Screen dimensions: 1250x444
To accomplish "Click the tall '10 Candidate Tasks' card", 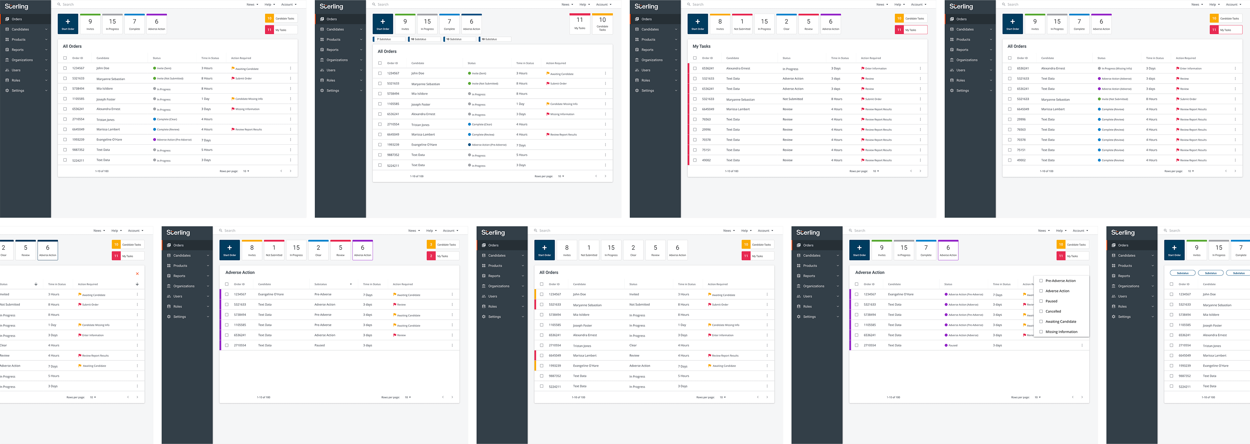I will coord(602,24).
